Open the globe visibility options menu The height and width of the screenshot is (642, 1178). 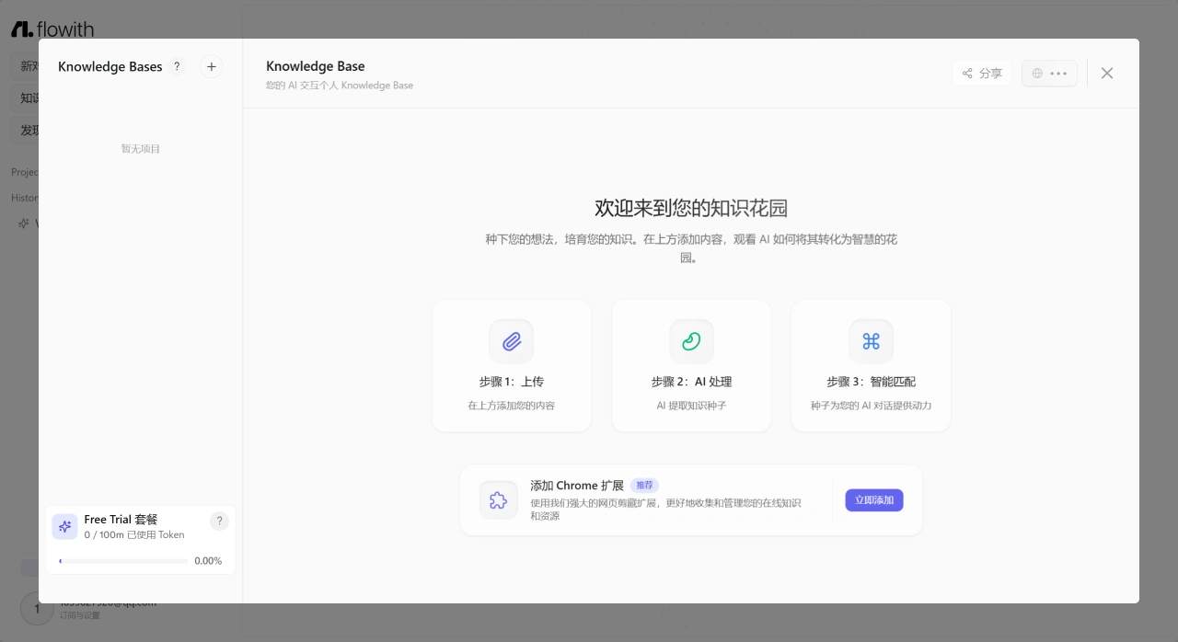pos(1049,74)
